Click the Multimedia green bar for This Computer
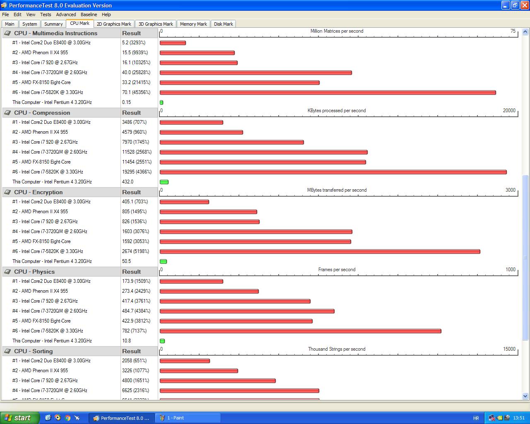This screenshot has width=530, height=424. pos(161,103)
